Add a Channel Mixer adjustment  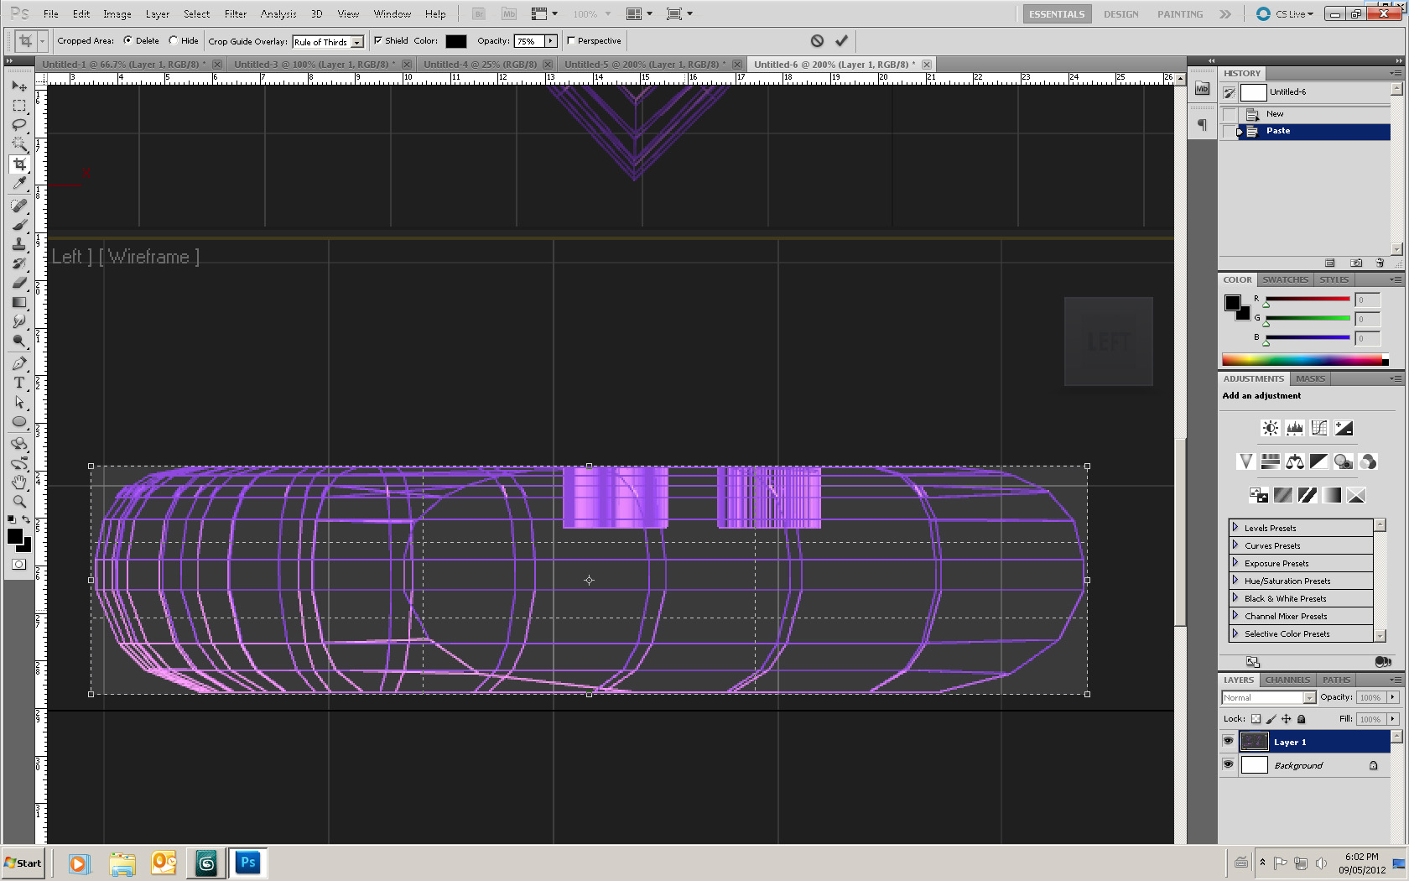1368,461
